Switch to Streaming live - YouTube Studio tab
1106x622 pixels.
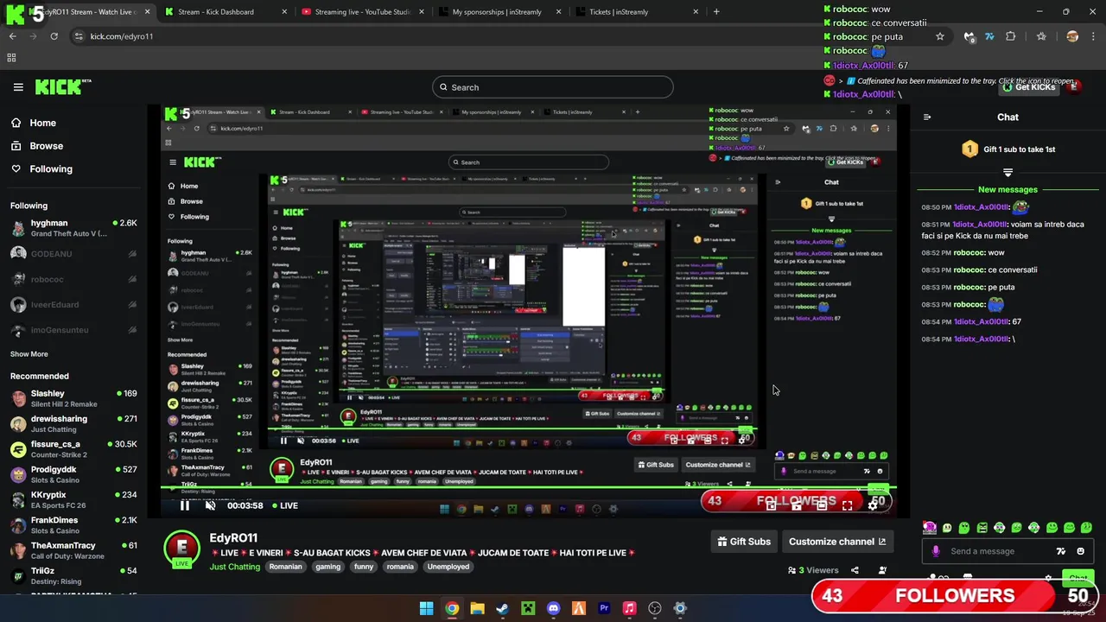click(363, 12)
